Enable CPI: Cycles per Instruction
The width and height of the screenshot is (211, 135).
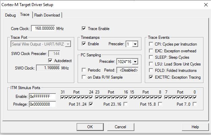pos(151,44)
